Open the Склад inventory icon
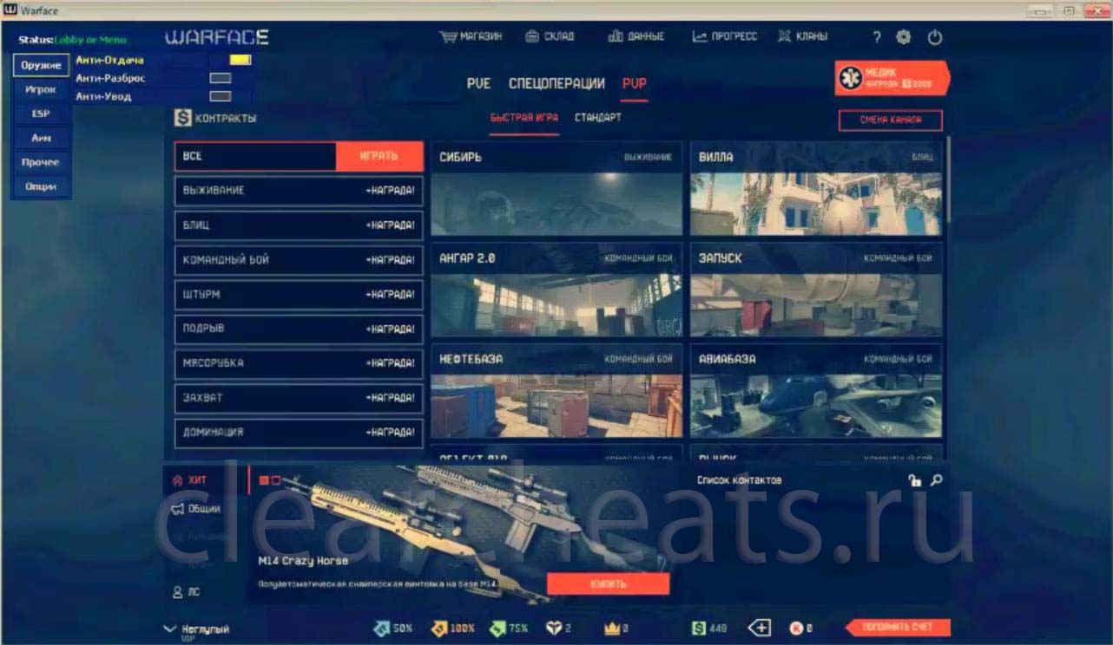Image resolution: width=1113 pixels, height=645 pixels. click(532, 37)
